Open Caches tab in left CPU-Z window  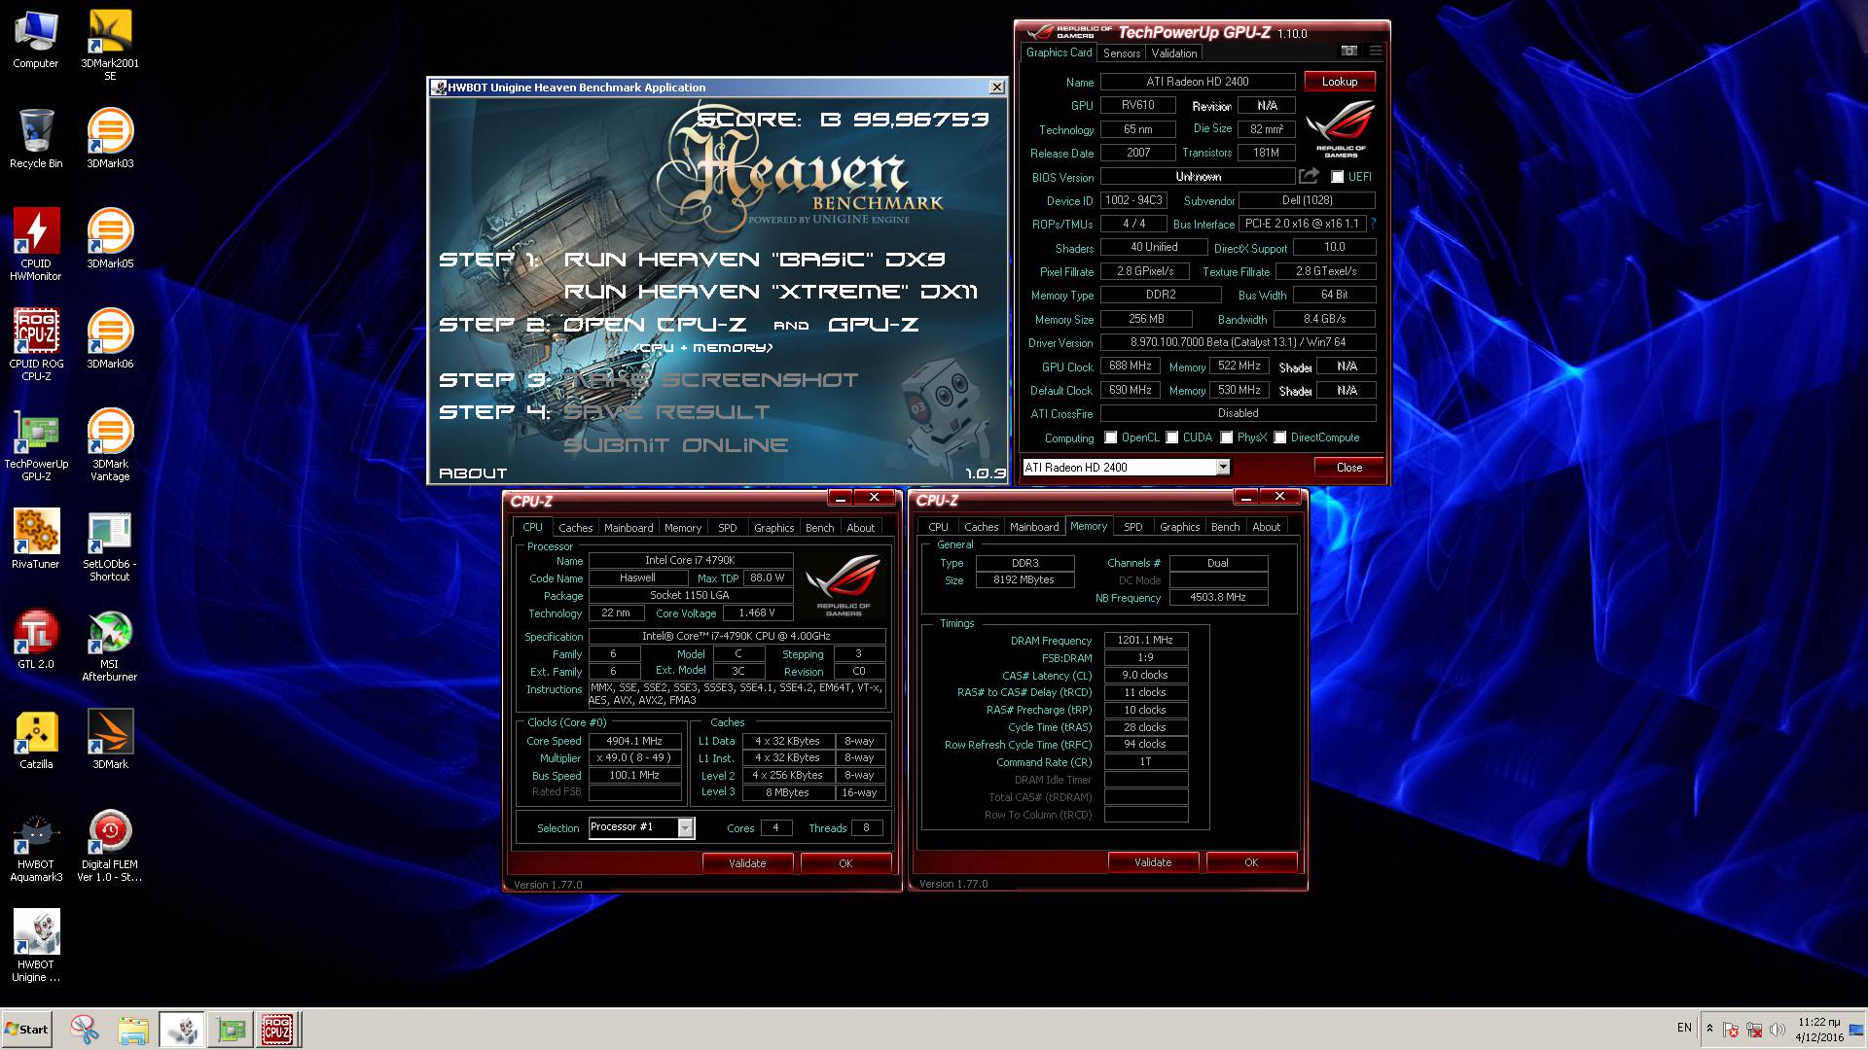click(575, 528)
